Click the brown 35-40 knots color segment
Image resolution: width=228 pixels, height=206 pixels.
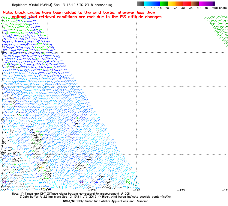coord(195,4)
